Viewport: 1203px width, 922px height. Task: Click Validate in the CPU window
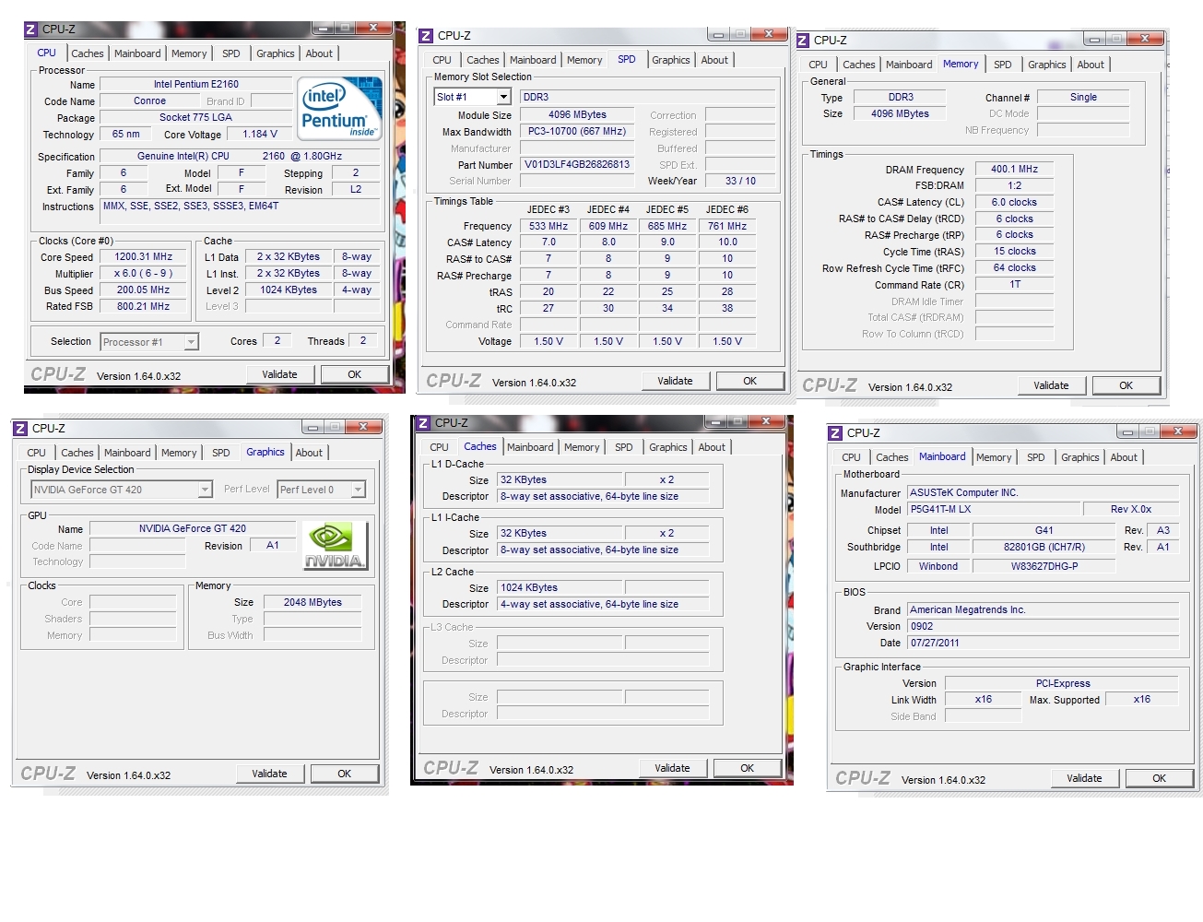(x=280, y=374)
